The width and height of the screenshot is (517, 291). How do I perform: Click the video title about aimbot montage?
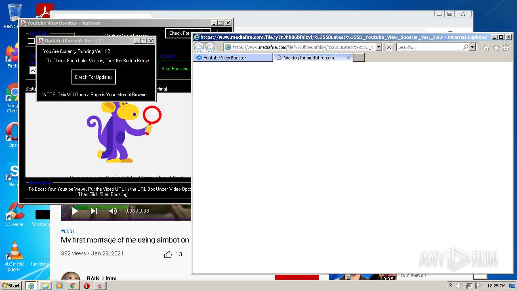click(125, 240)
